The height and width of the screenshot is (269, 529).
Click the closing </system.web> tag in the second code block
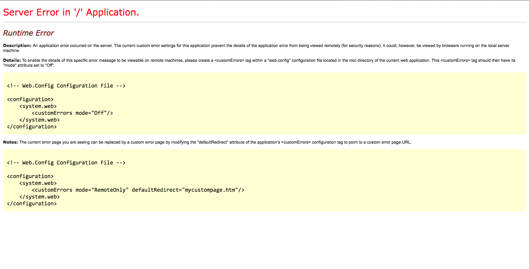[x=39, y=197]
